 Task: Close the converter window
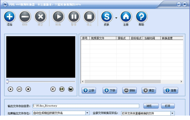(185, 4)
